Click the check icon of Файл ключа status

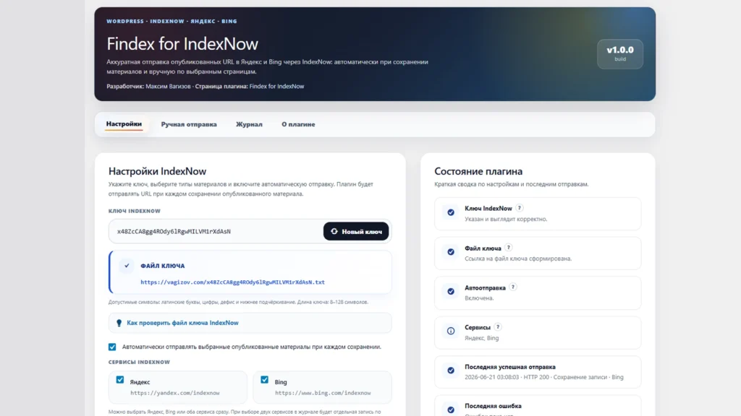tap(451, 252)
